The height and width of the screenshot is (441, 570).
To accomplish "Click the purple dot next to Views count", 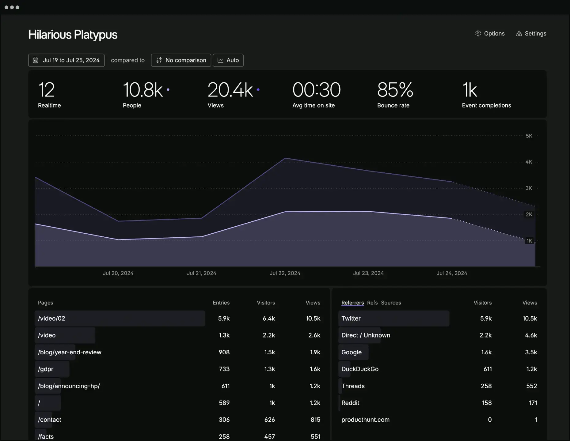I will (258, 89).
